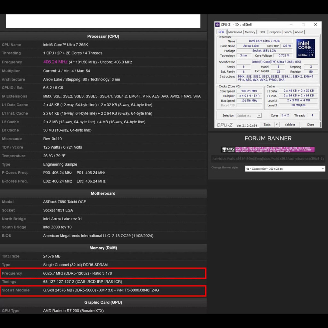328x328 pixels.
Task: Select the CPU Name value Intel Core Ultra 7 265K
Action: pos(65,45)
